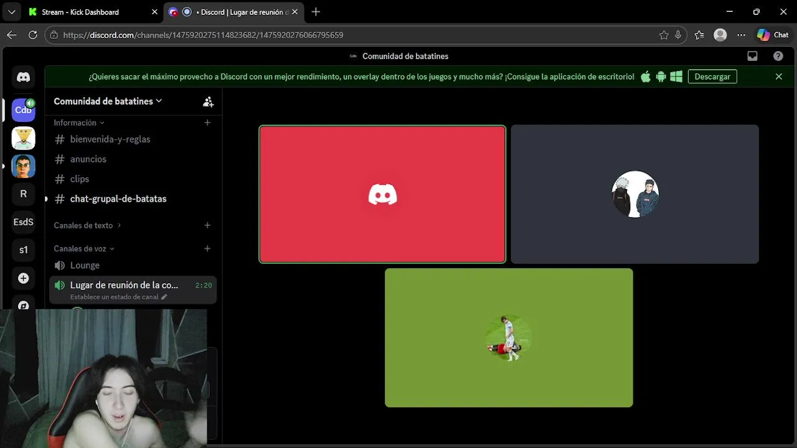
Task: Click the Android download icon in banner
Action: click(x=661, y=77)
